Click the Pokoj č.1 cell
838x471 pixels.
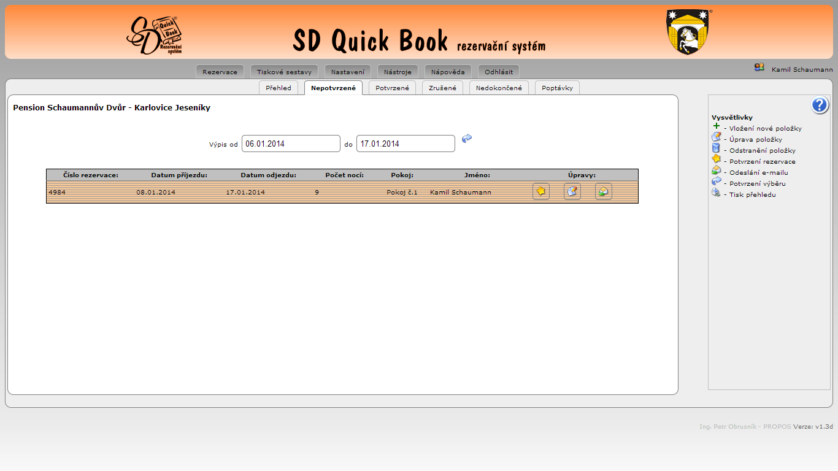[402, 192]
